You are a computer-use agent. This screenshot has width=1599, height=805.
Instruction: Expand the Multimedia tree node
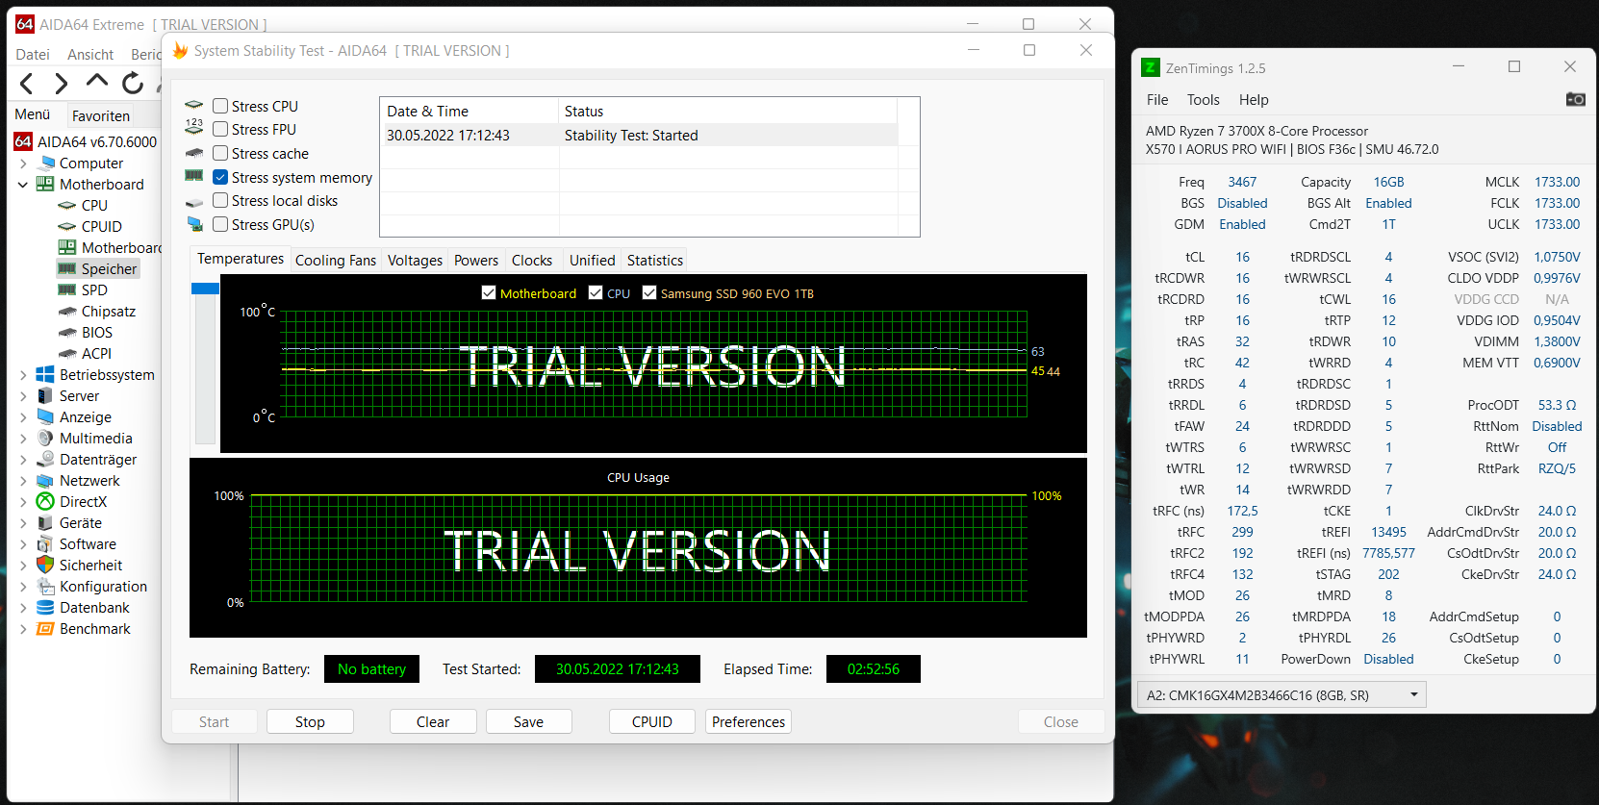pos(23,438)
